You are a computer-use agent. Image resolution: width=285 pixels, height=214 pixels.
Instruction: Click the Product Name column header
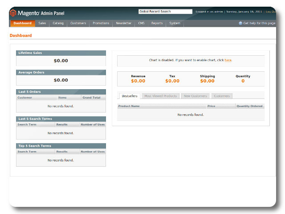[129, 106]
